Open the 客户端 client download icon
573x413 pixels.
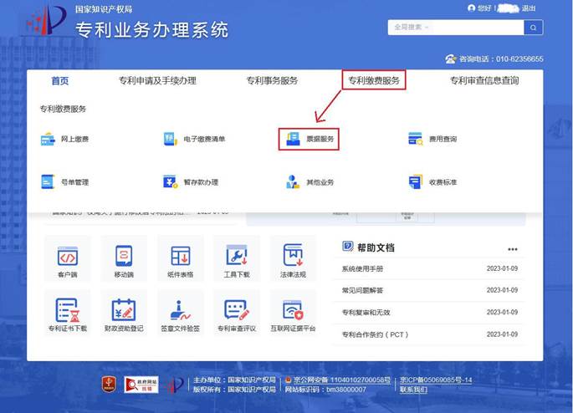coord(67,257)
